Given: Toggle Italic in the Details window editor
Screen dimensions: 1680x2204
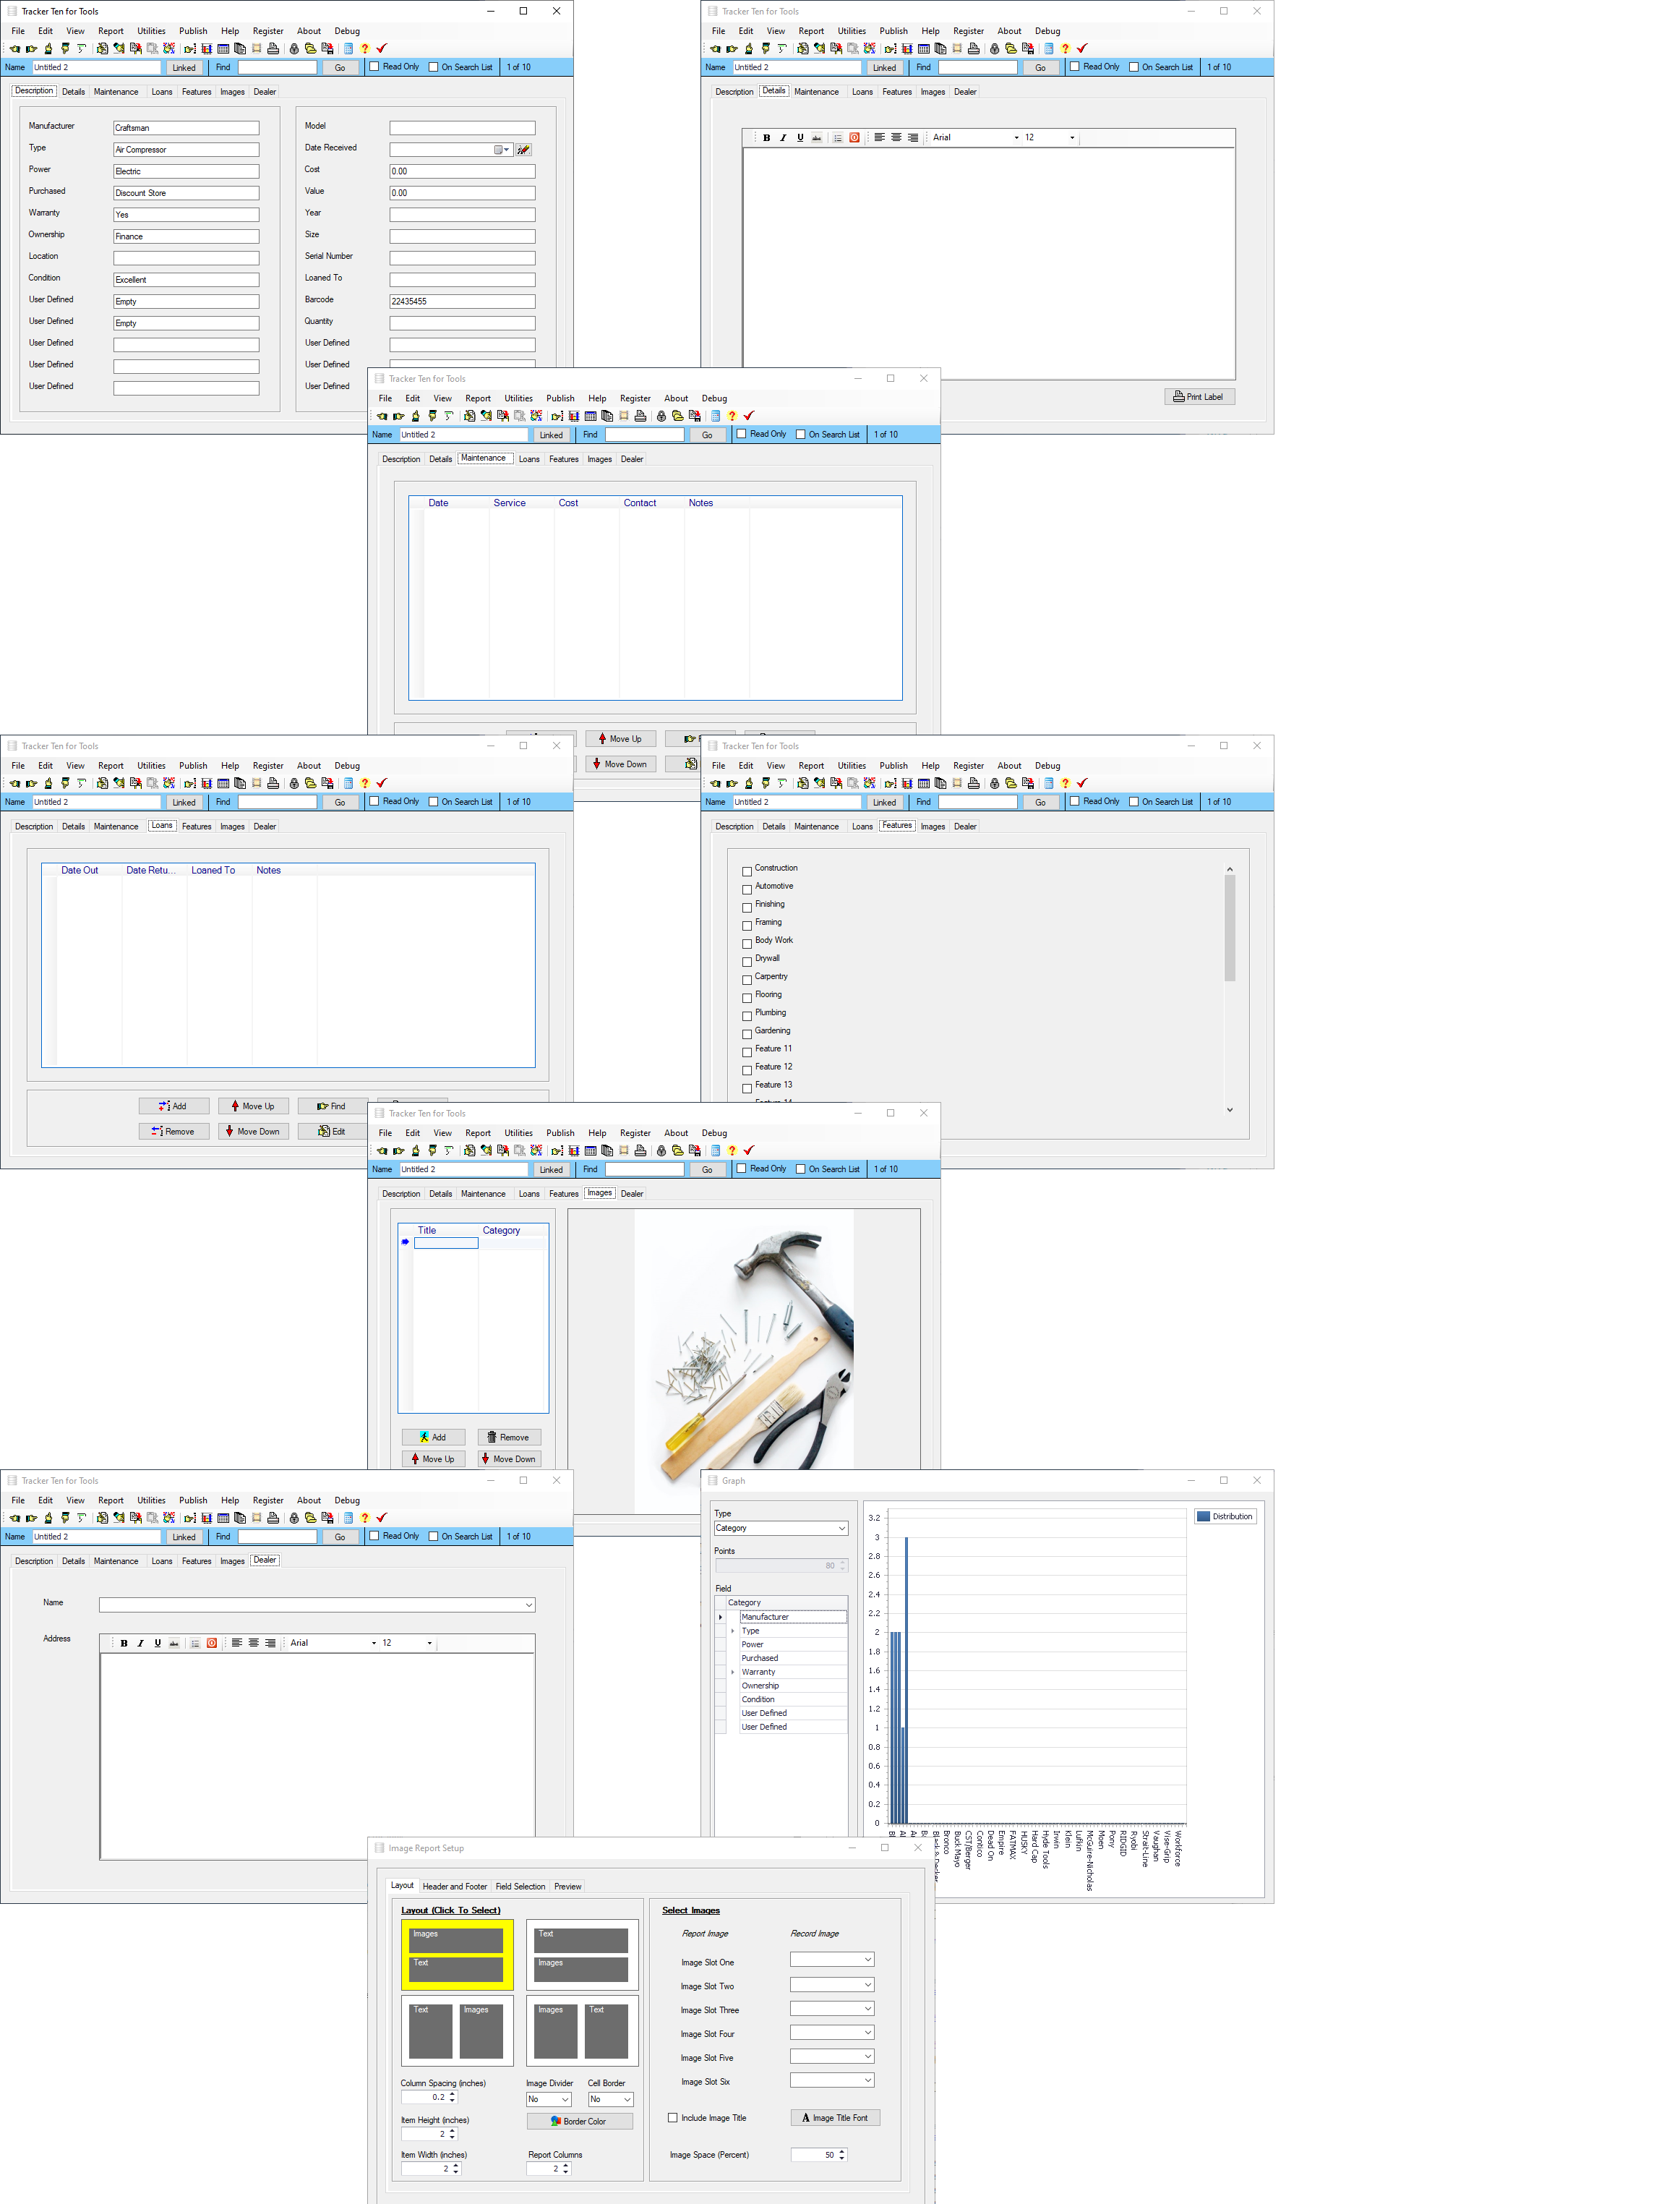Looking at the screenshot, I should [x=783, y=138].
